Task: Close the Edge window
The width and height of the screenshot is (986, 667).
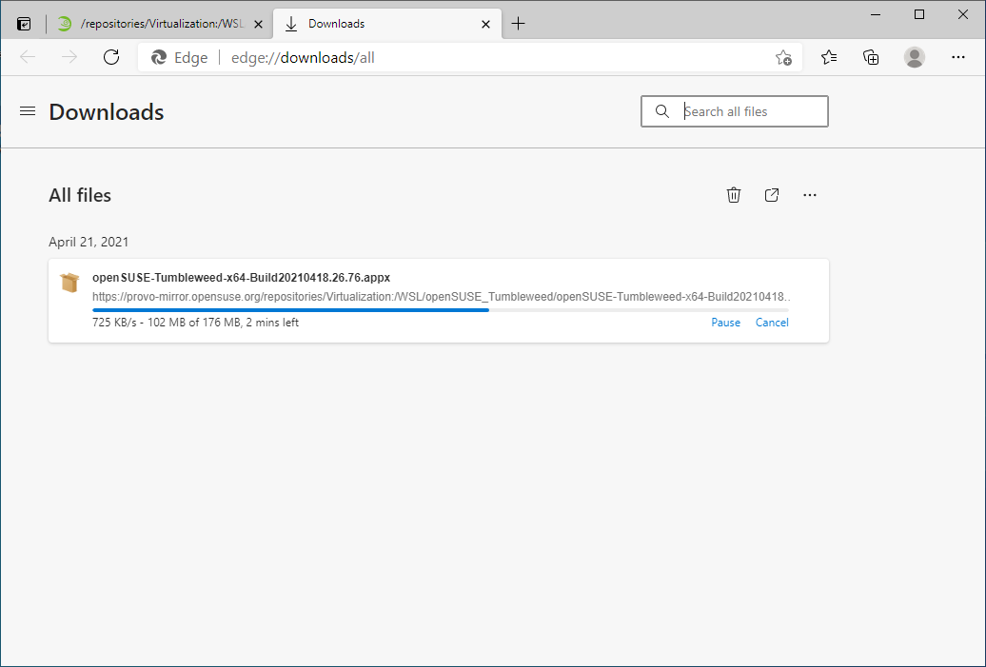Action: [x=963, y=14]
